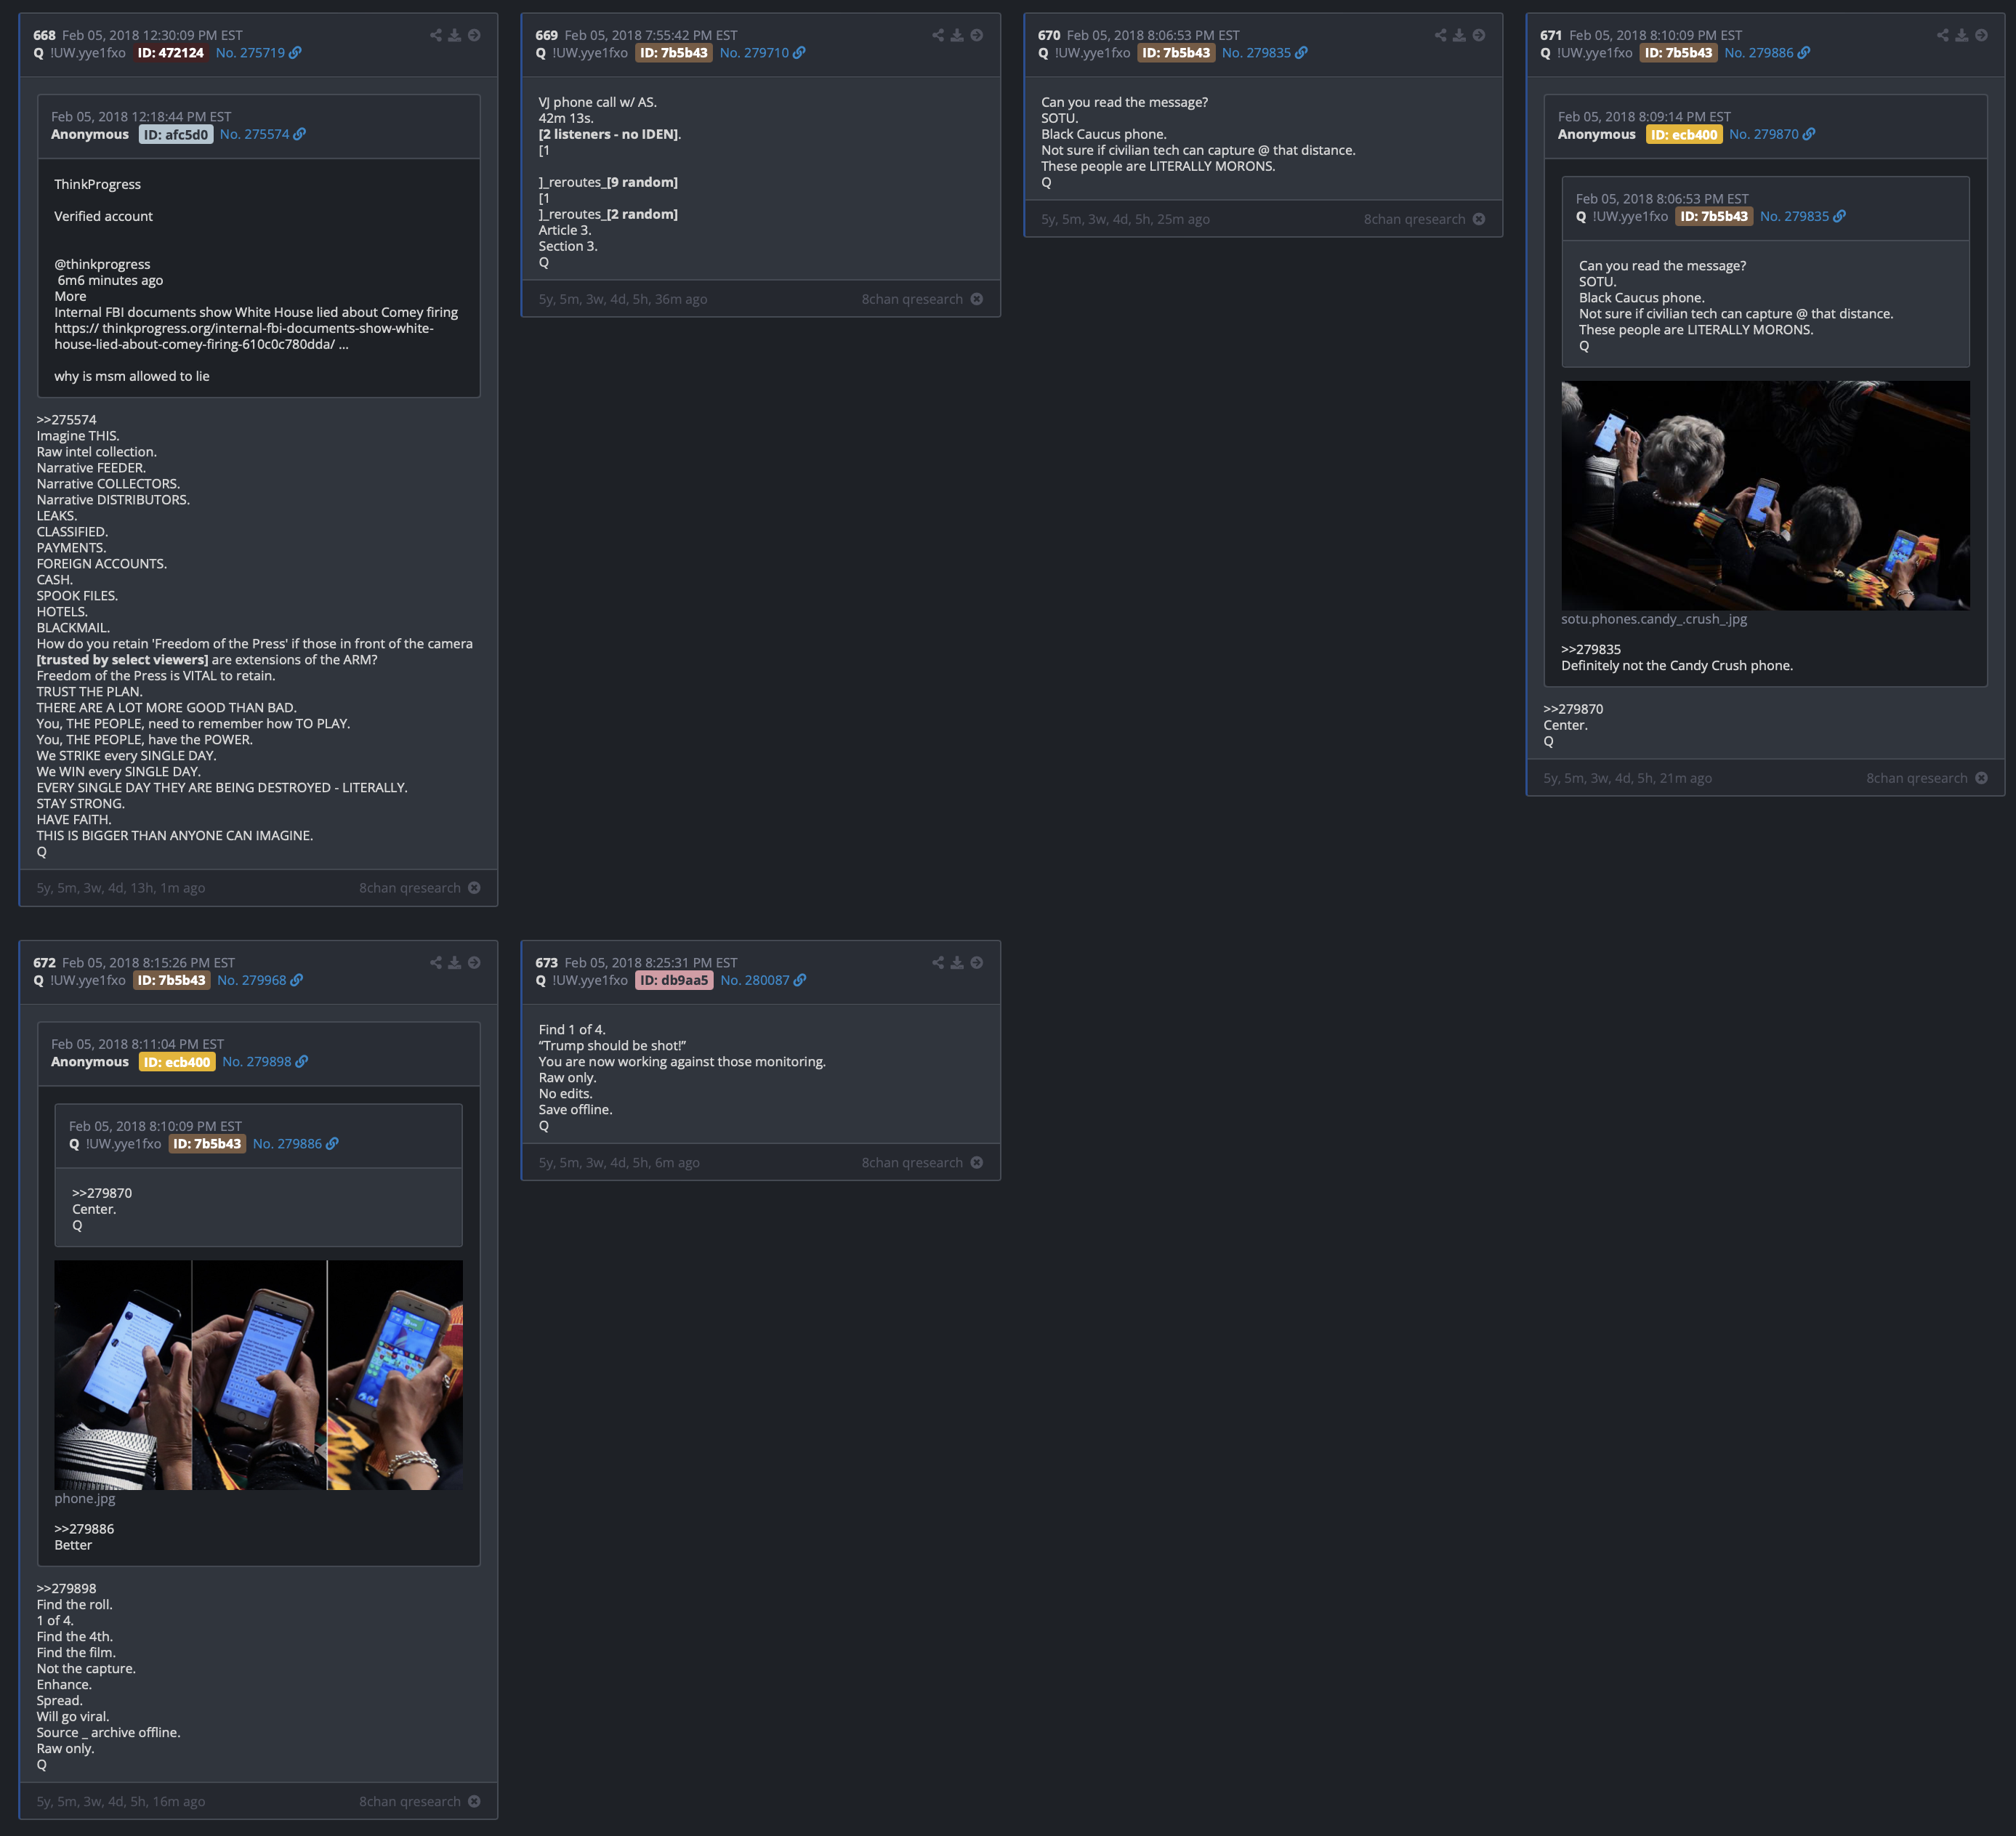Click the x-circle icon in post 670's footer
The height and width of the screenshot is (1836, 2016).
(x=1479, y=219)
